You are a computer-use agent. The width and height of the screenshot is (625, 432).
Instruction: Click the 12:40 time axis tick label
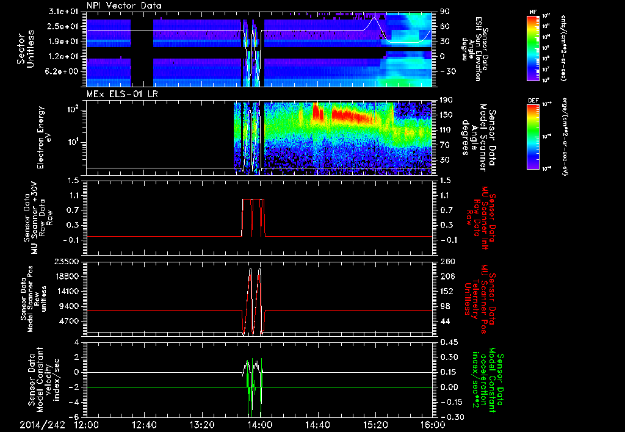(144, 425)
